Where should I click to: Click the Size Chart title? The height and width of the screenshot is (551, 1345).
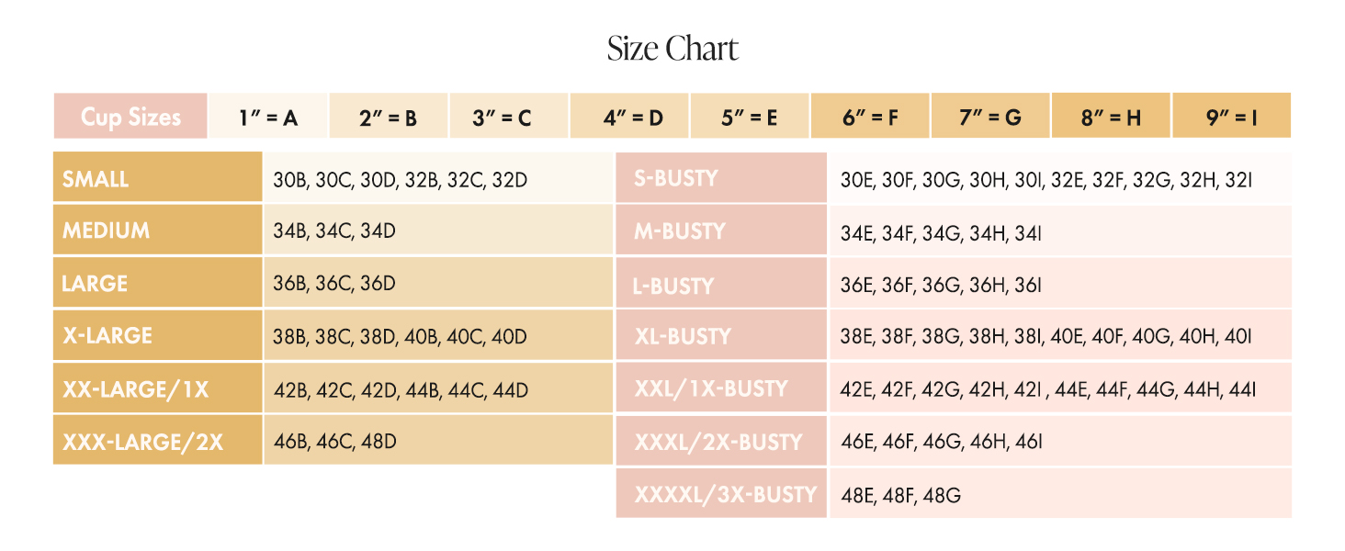click(x=672, y=49)
